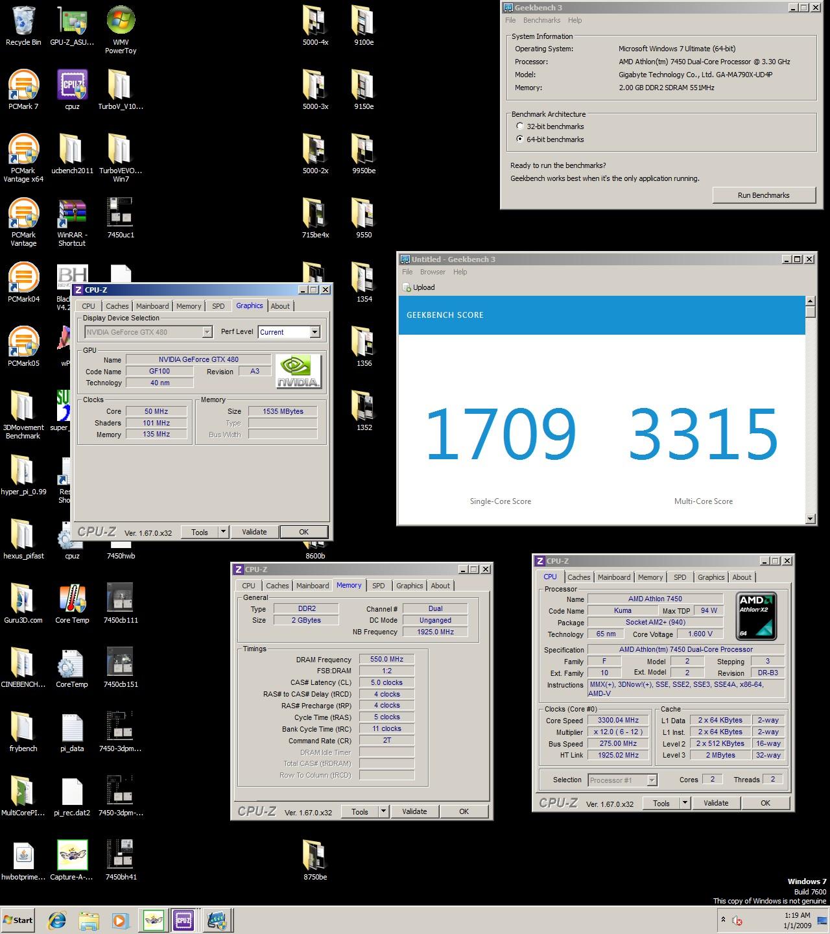
Task: Click Tools button in CPU-Z CPU window
Action: coord(661,803)
